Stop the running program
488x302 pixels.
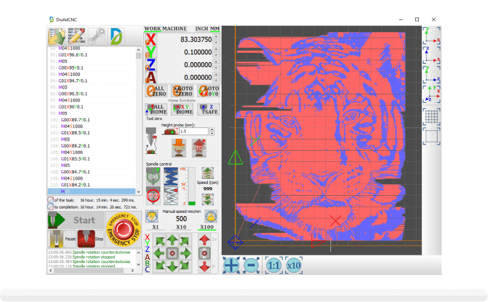coord(90,239)
